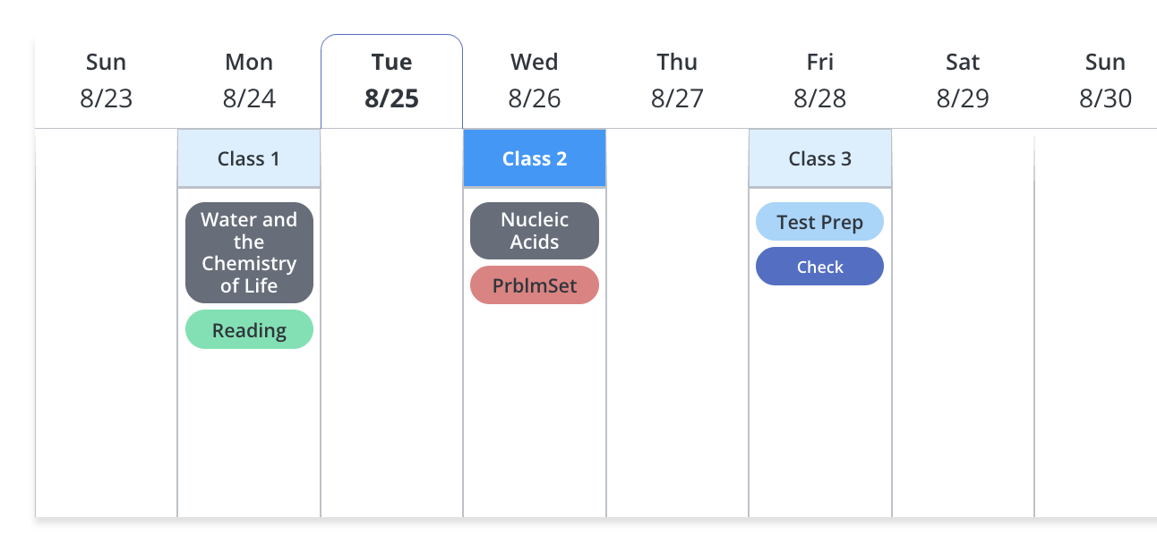This screenshot has height=535, width=1157.
Task: Open the Class 3 header
Action: 820,158
